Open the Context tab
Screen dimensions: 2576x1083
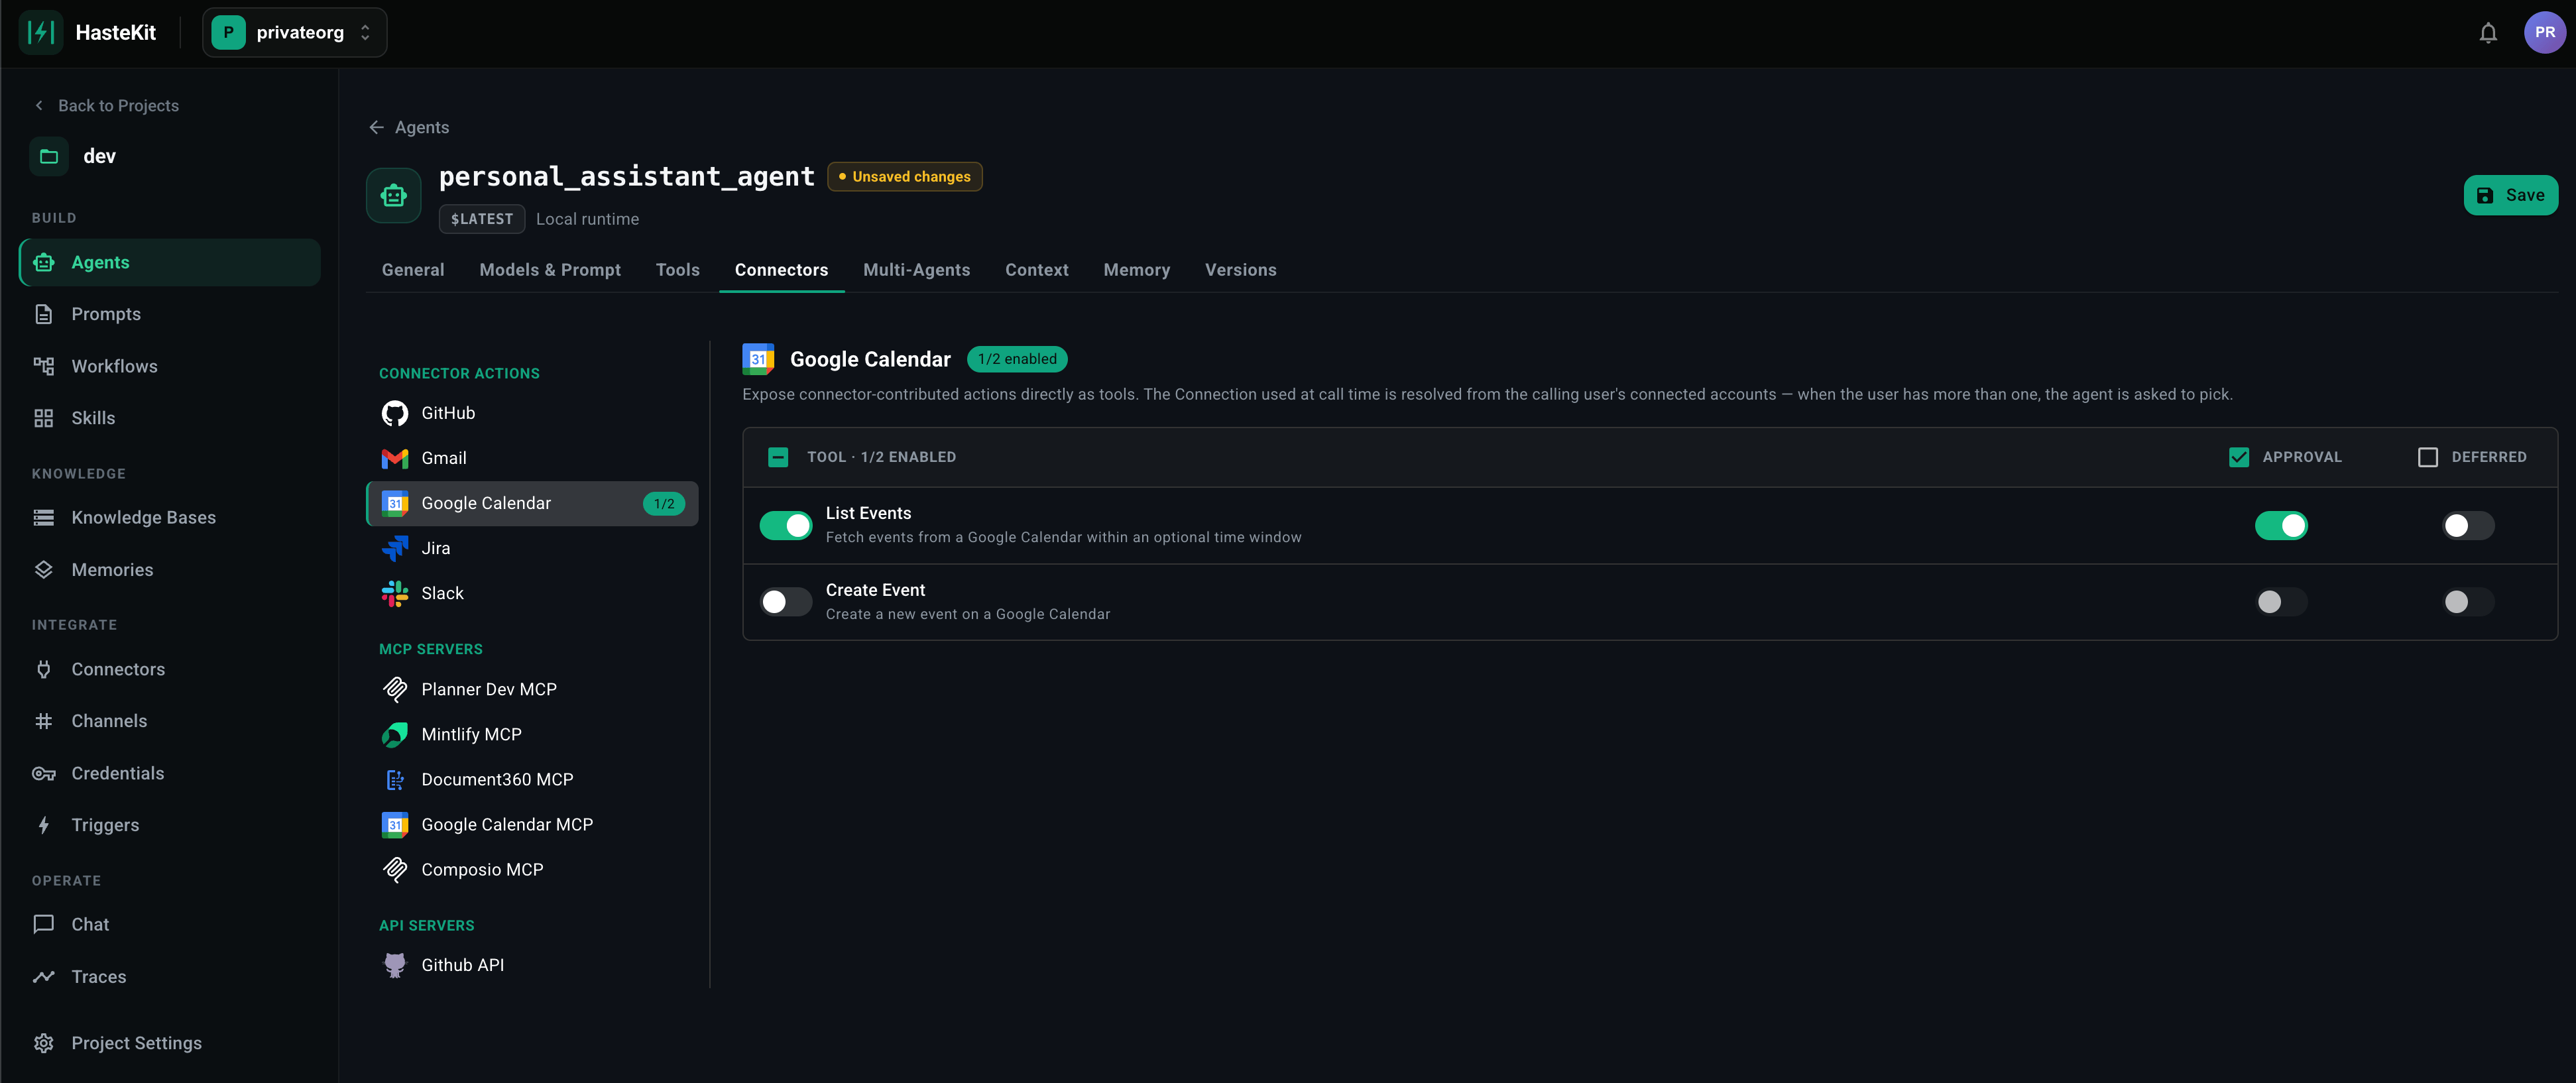coord(1036,270)
